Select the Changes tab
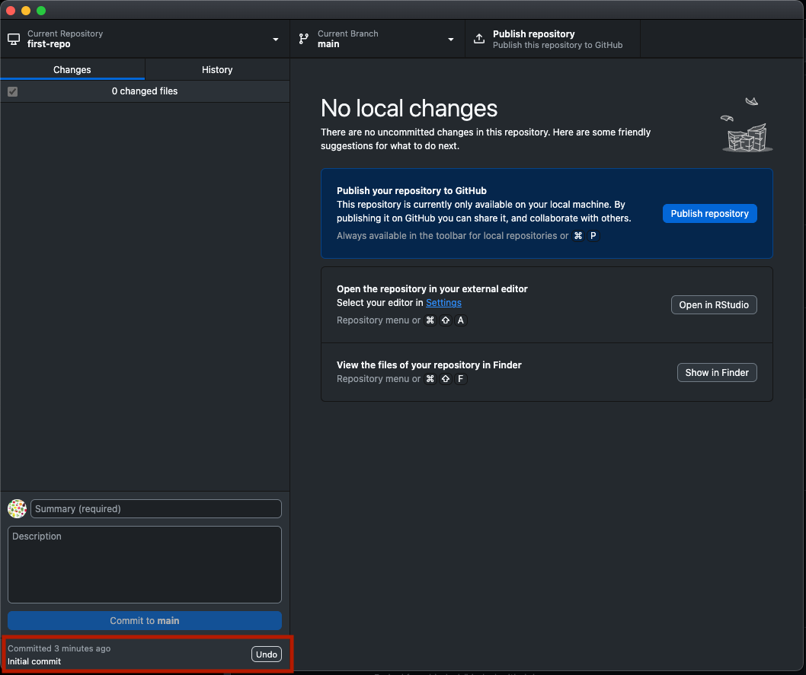The width and height of the screenshot is (806, 675). point(72,69)
